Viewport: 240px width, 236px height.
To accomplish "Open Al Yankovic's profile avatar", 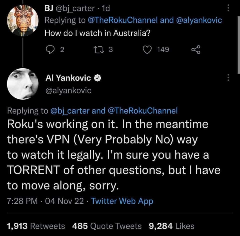I will coord(23,84).
